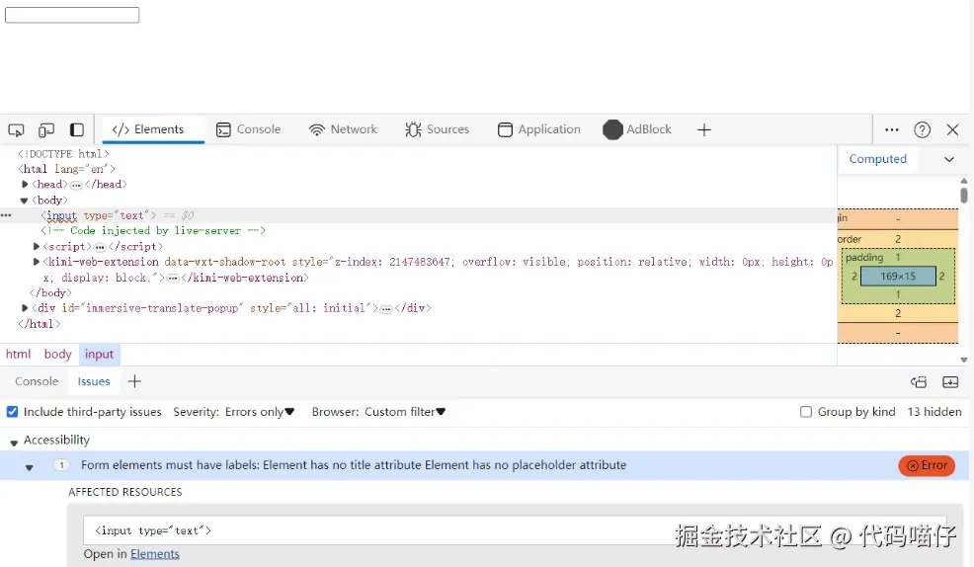974x567 pixels.
Task: Click the Error severity badge
Action: pos(927,466)
